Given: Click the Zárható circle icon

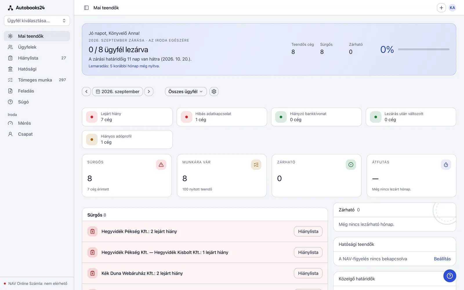Looking at the screenshot, I should click(x=351, y=165).
